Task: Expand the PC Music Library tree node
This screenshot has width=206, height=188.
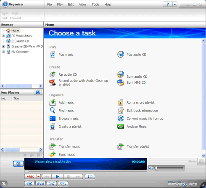Action: 3,36
